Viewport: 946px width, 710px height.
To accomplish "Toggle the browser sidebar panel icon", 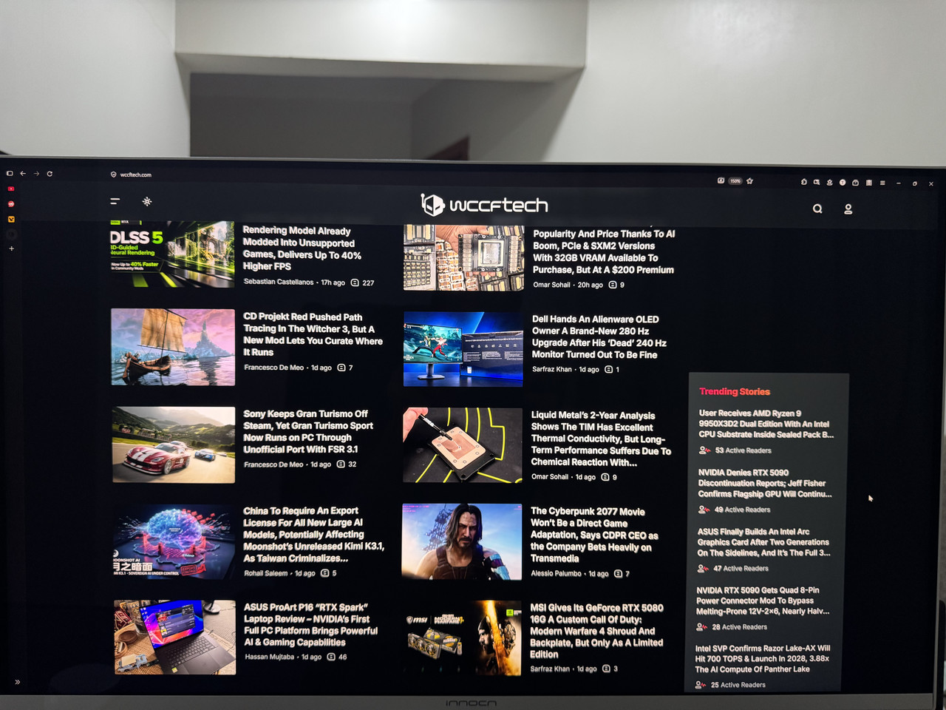I will 10,174.
